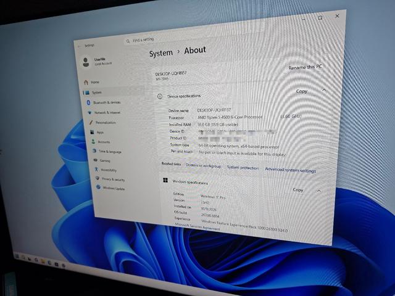Open the yellow File Explorer taskbar icon
Image resolution: width=395 pixels, height=296 pixels.
click(43, 261)
